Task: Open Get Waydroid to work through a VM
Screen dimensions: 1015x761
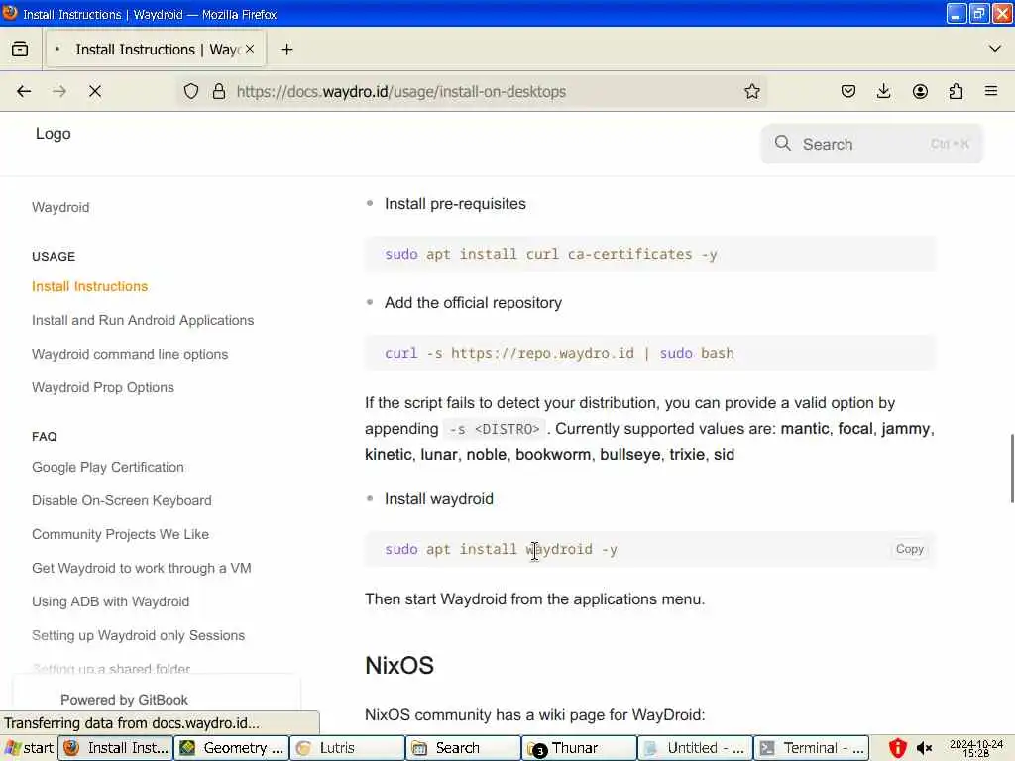Action: tap(142, 568)
